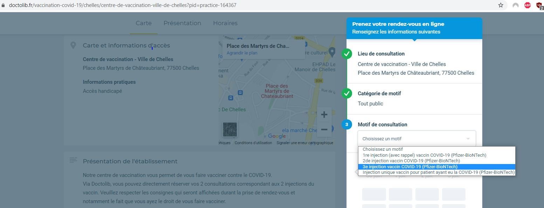Click the Carte et informations d'accès heading

126,45
